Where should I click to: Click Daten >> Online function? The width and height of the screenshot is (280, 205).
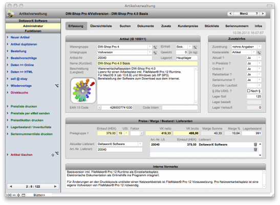tap(22, 65)
